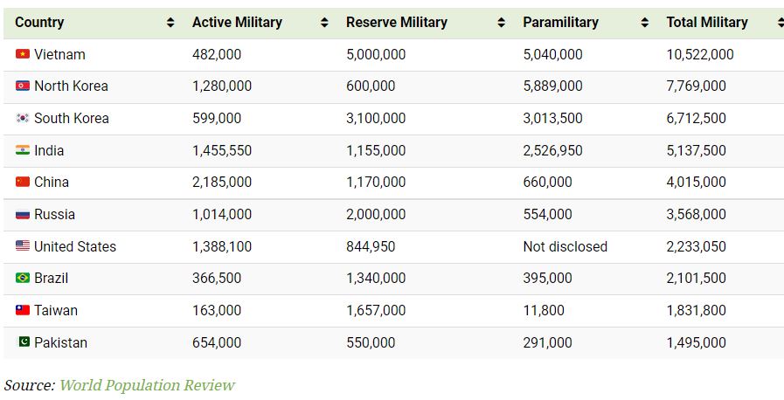Click the Vietnam flag icon
Viewport: 784px width, 400px height.
pos(23,54)
